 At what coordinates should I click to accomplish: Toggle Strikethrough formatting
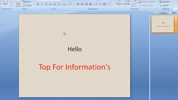coord(51,4)
